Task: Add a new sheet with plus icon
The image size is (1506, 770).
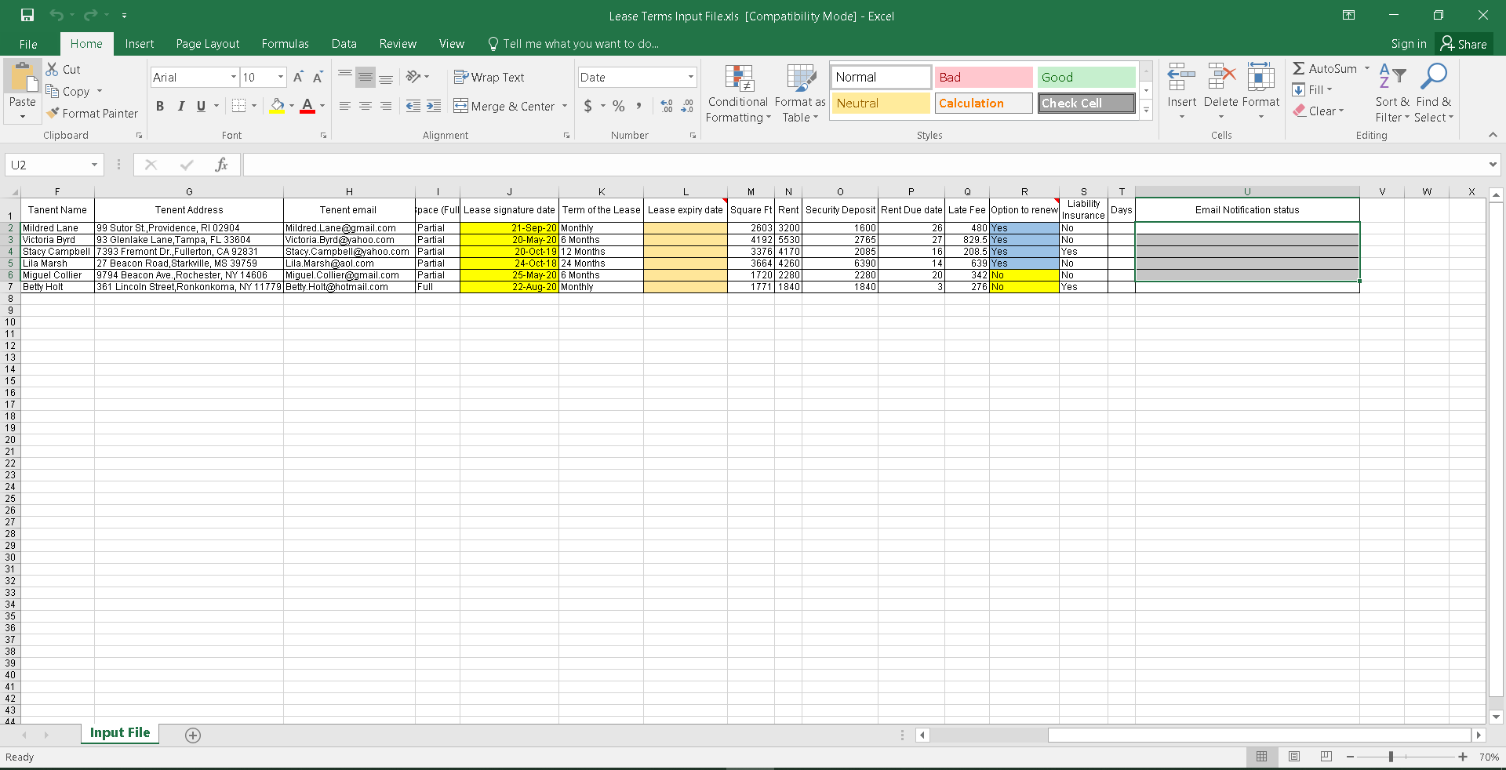Action: click(x=193, y=735)
